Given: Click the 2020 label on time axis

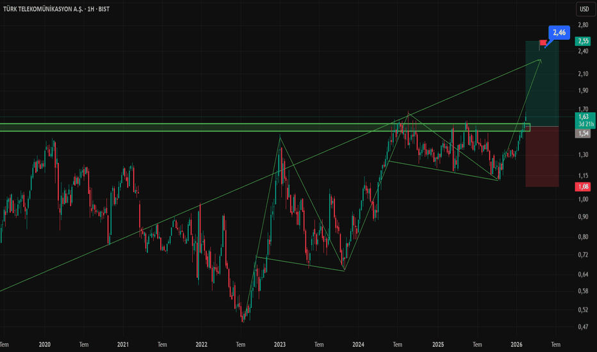Looking at the screenshot, I should click(x=45, y=344).
